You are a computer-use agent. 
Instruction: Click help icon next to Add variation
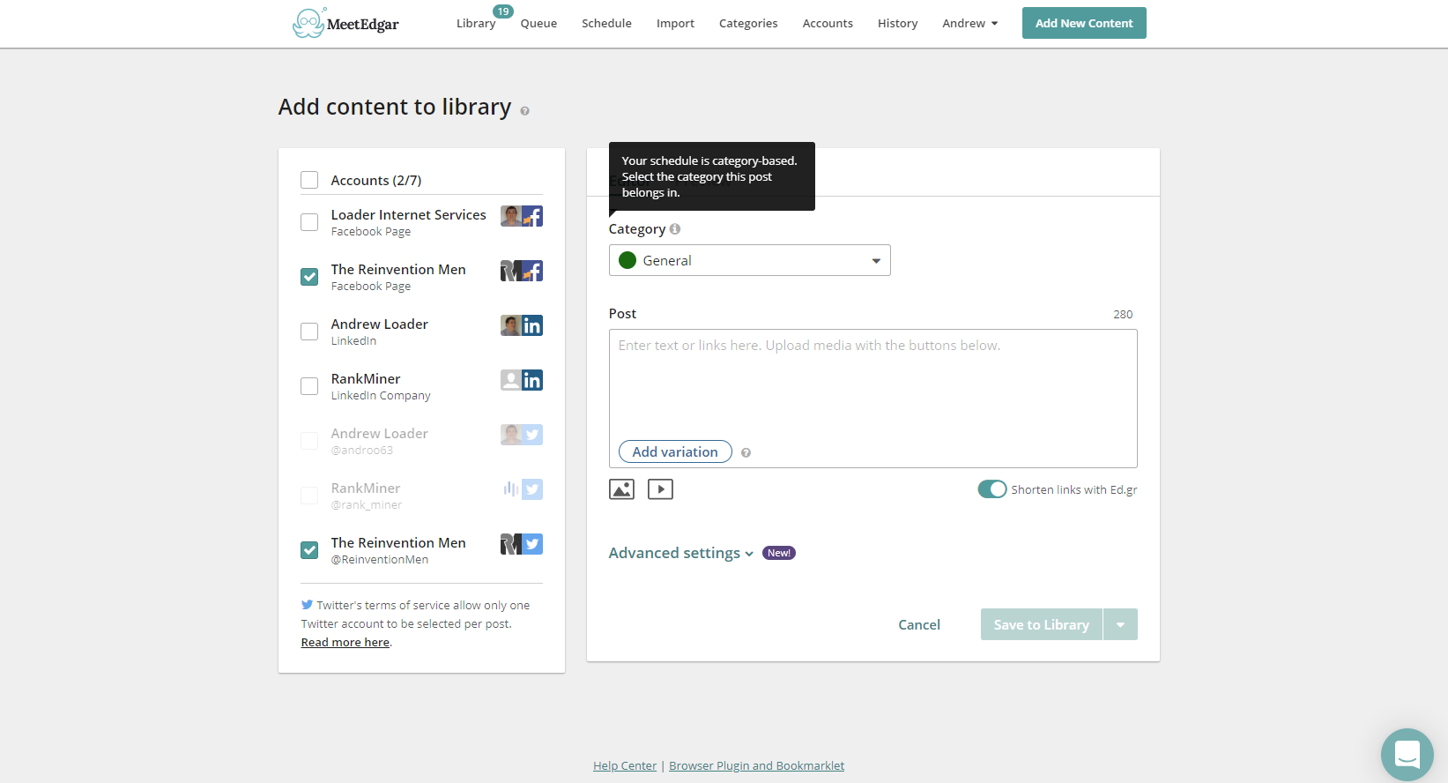[x=746, y=453]
